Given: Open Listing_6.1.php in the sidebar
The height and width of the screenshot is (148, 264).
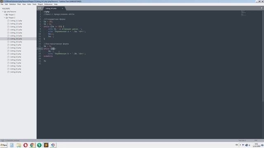Looking at the screenshot, I should click(16, 54).
